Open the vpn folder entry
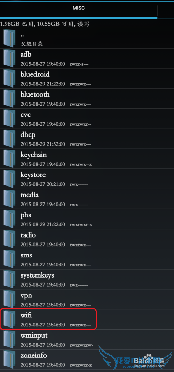 [87, 299]
